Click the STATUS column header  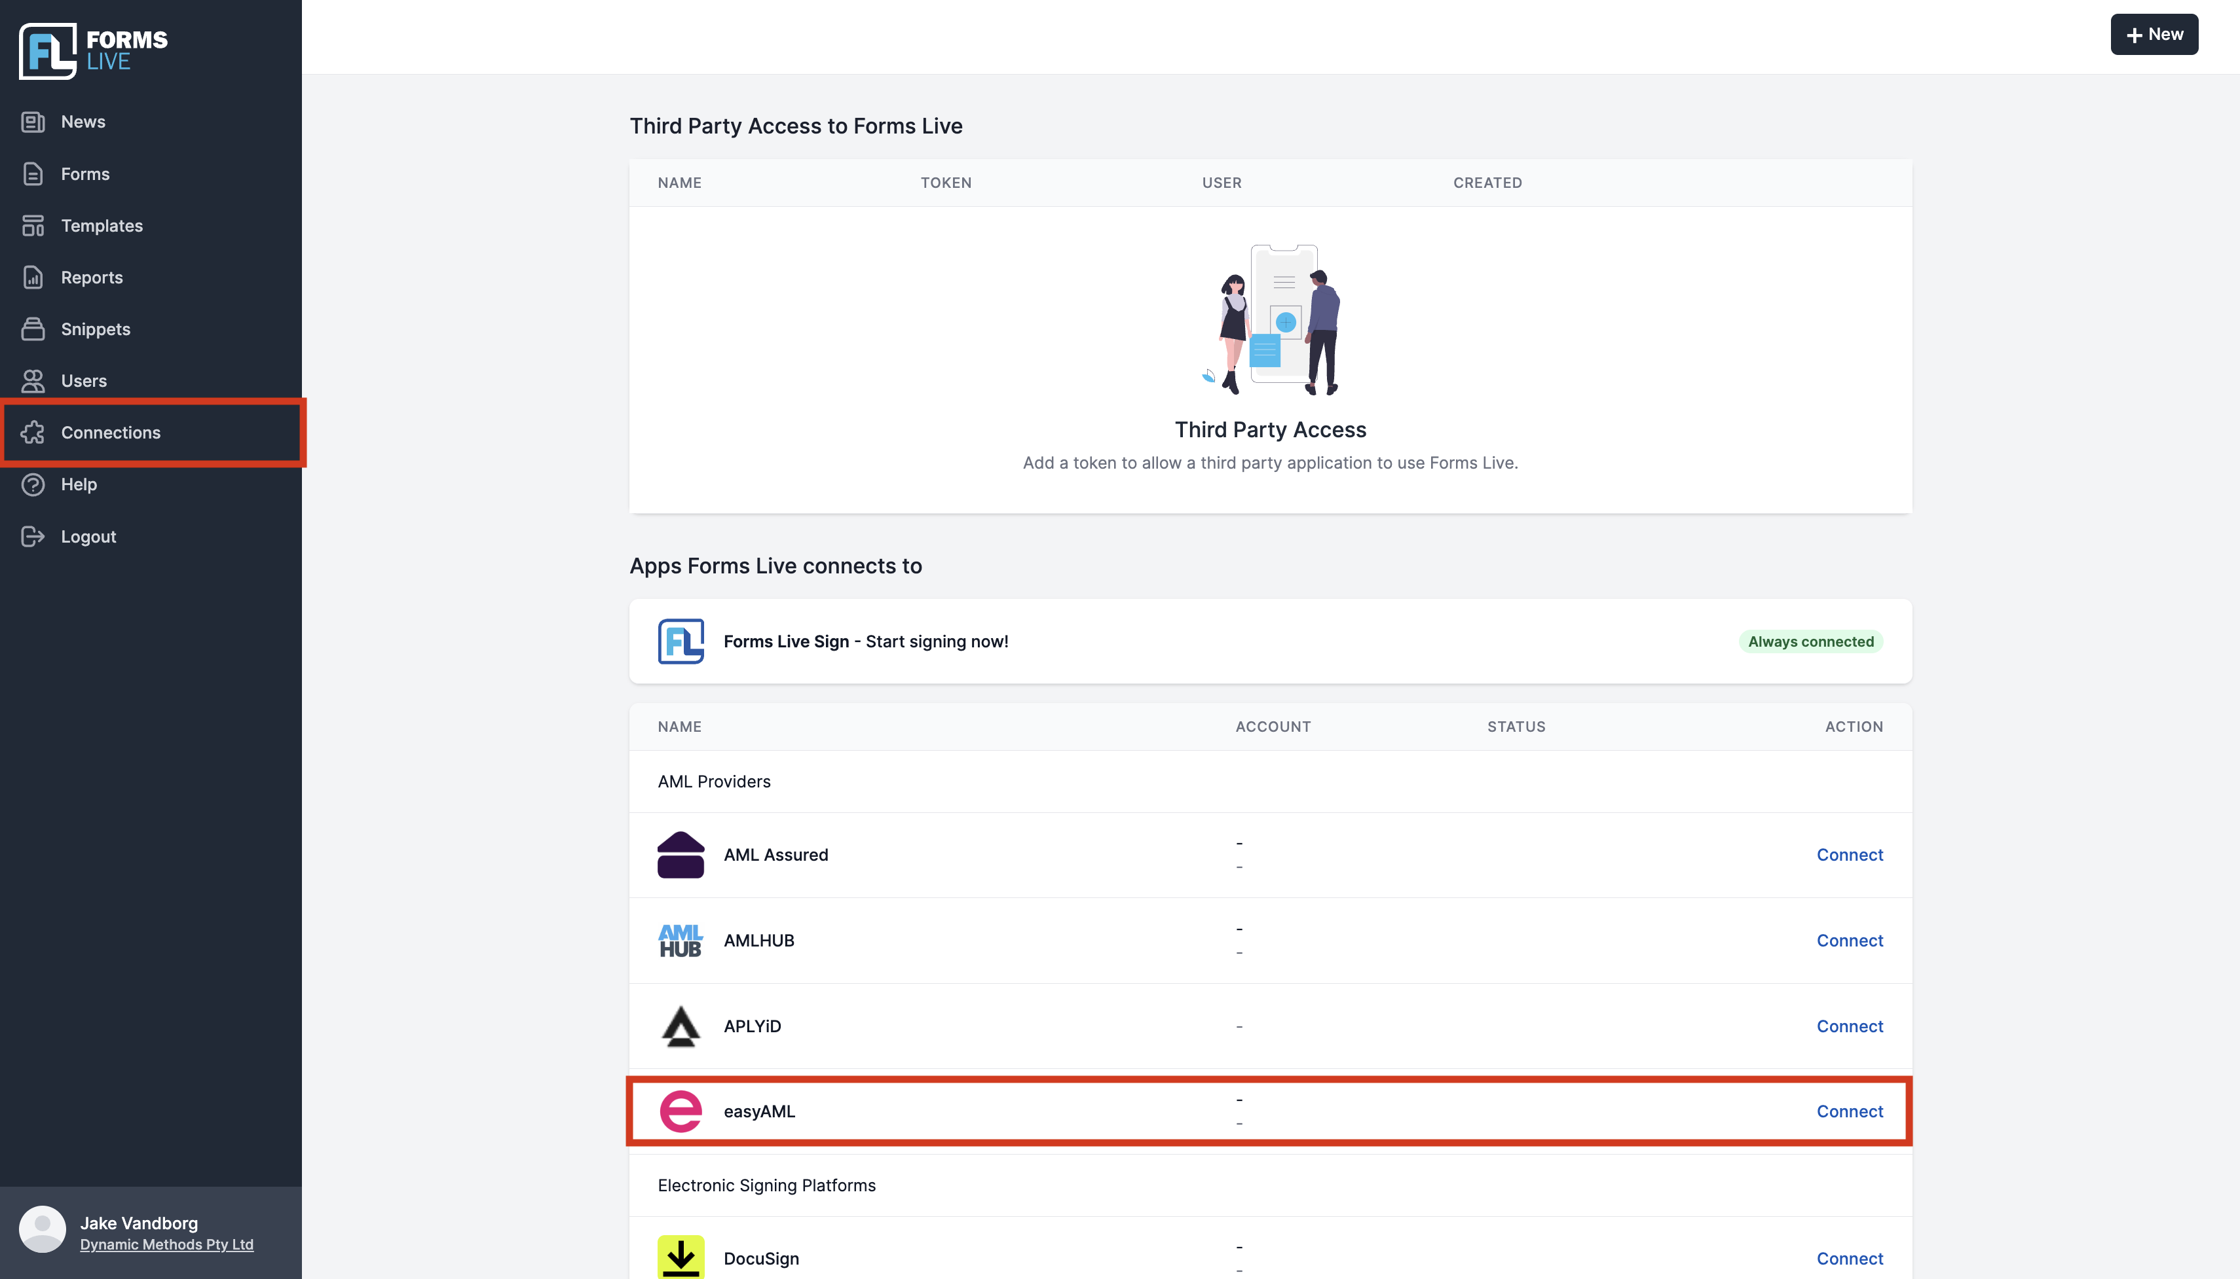[1516, 727]
